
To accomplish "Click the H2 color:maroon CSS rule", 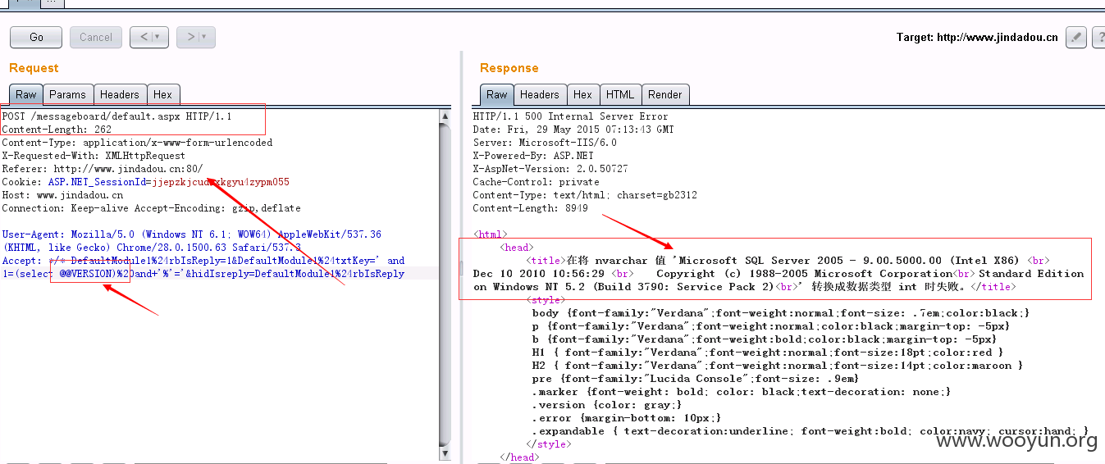I will click(x=778, y=366).
